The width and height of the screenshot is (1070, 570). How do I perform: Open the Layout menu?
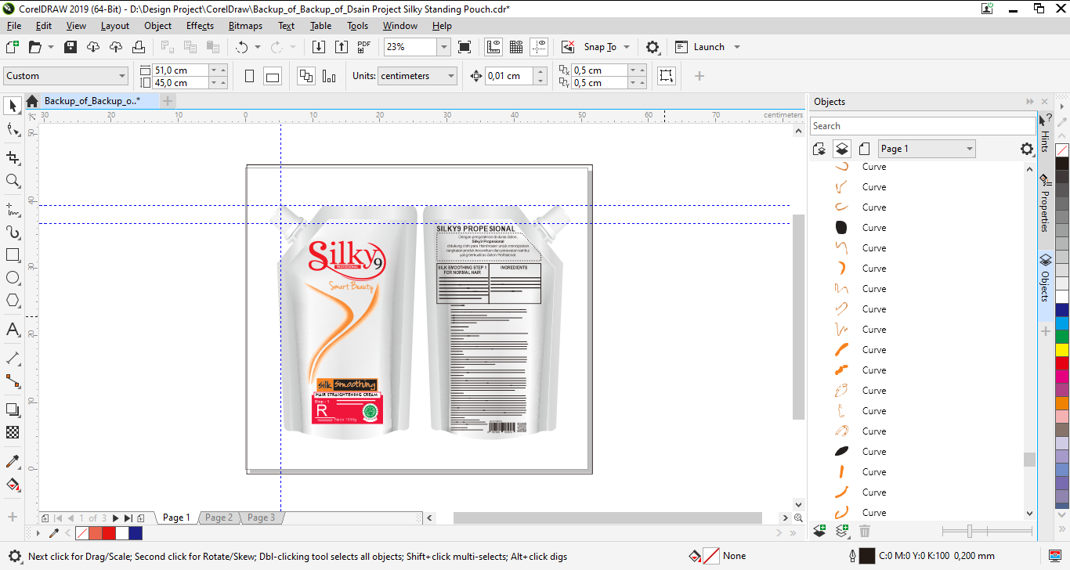point(115,26)
